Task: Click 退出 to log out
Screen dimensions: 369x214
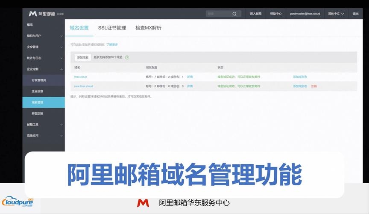Action: point(356,14)
